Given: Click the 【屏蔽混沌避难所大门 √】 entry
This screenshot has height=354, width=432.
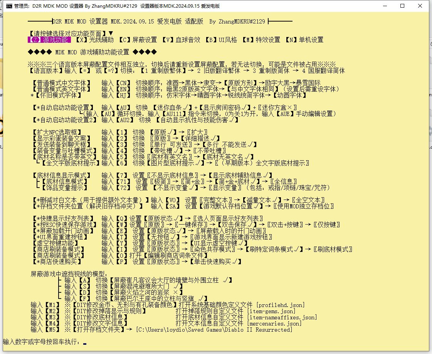Looking at the screenshot, I should pyautogui.click(x=146, y=286).
